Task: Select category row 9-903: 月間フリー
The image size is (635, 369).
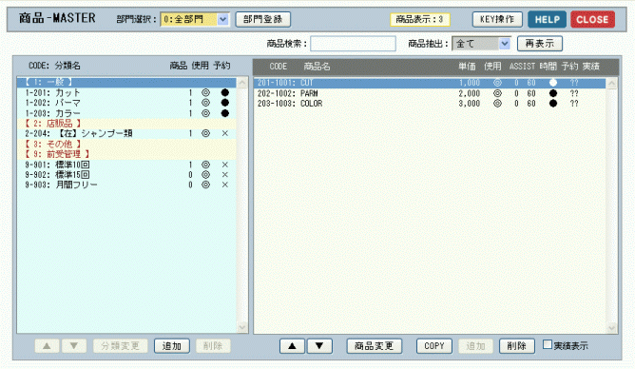Action: tap(126, 184)
